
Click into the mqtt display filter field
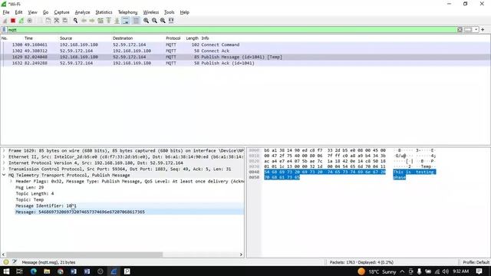click(232, 30)
